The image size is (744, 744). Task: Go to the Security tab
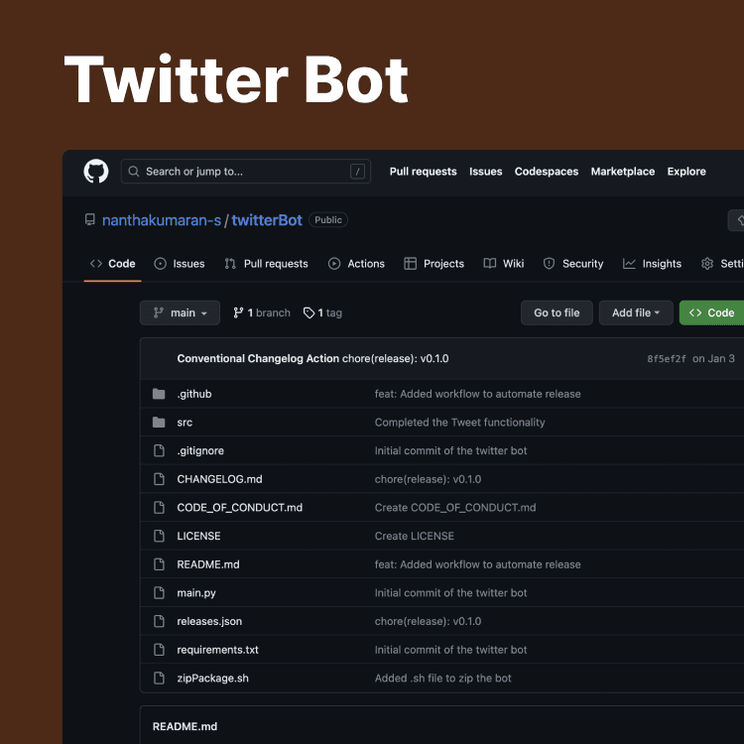573,264
